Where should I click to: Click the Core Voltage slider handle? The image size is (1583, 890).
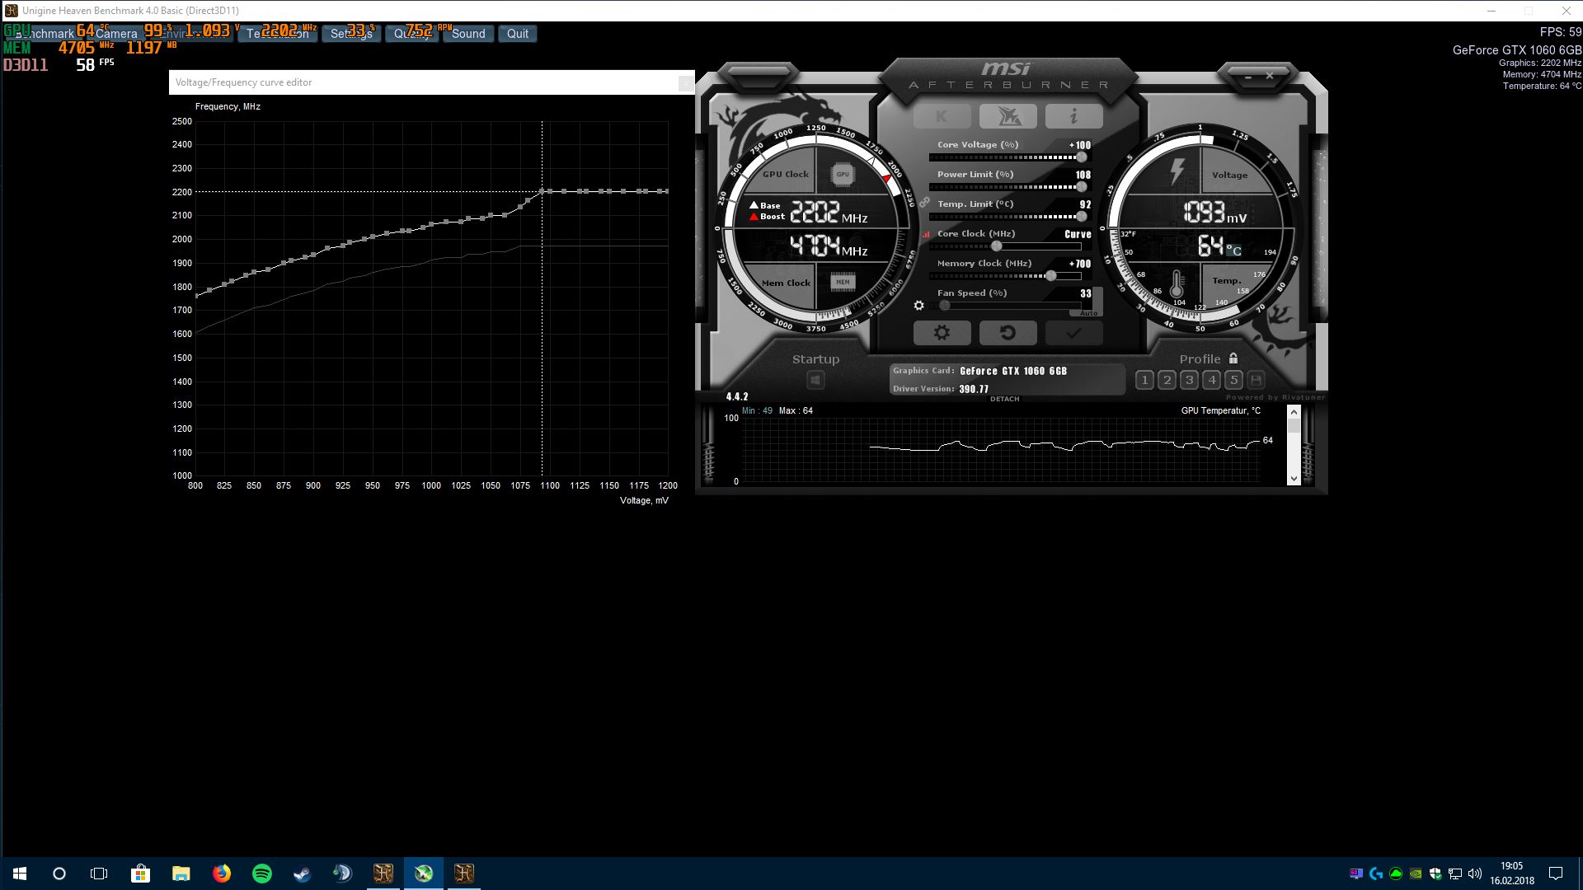(1081, 157)
